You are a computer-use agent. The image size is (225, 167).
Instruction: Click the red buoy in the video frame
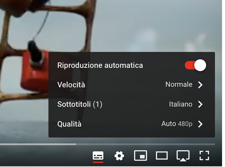35,70
